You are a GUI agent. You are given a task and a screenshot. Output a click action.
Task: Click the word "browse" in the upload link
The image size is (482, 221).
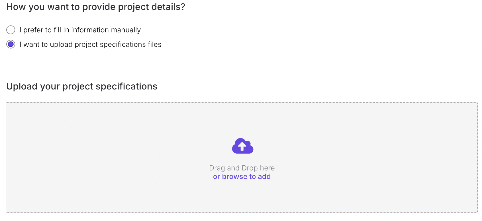(235, 177)
